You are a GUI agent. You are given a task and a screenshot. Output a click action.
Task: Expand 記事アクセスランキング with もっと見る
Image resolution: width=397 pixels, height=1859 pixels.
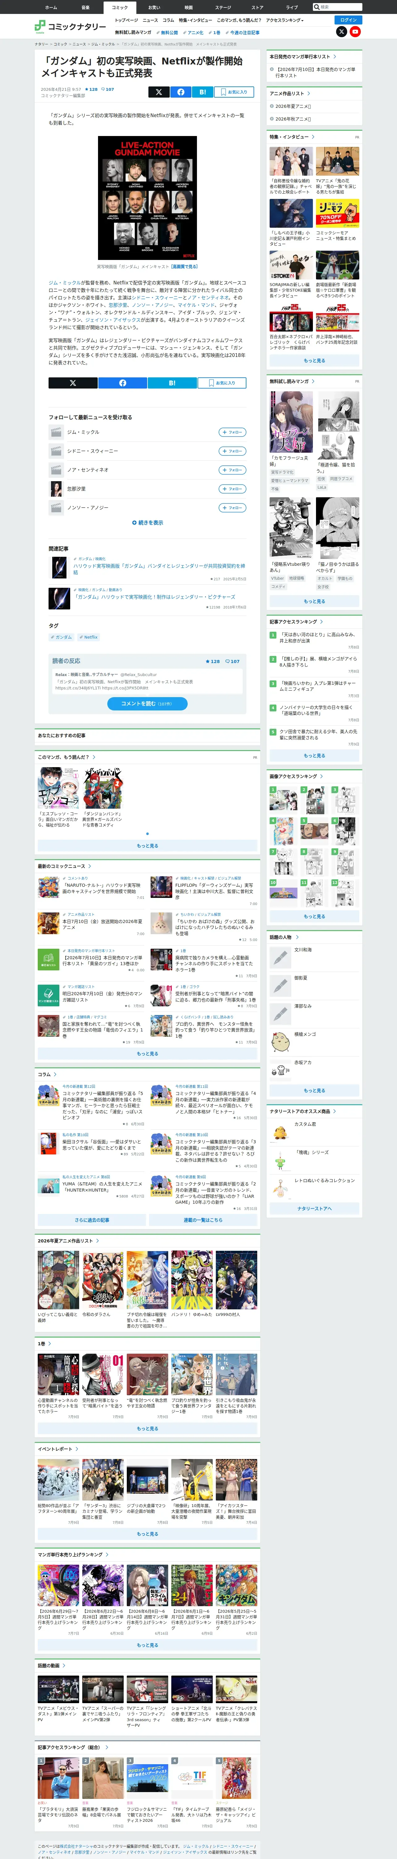coord(314,756)
